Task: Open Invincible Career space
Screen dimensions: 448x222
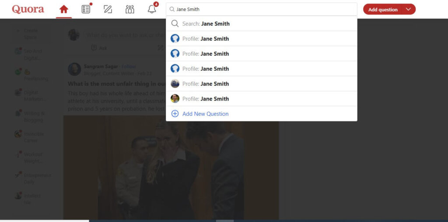Action: pos(30,137)
